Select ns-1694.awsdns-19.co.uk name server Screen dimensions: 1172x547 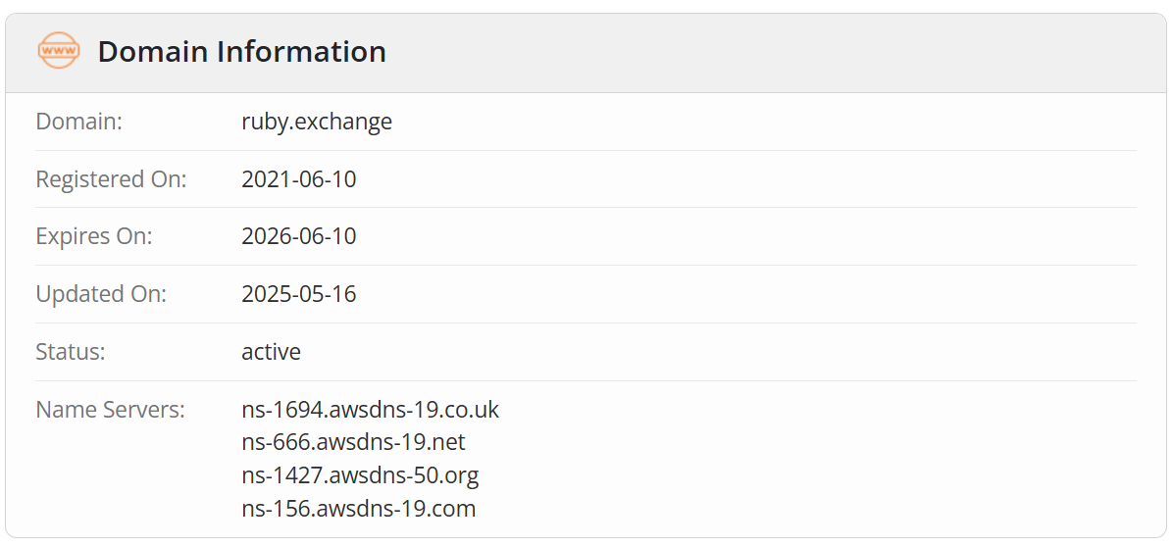click(x=370, y=410)
